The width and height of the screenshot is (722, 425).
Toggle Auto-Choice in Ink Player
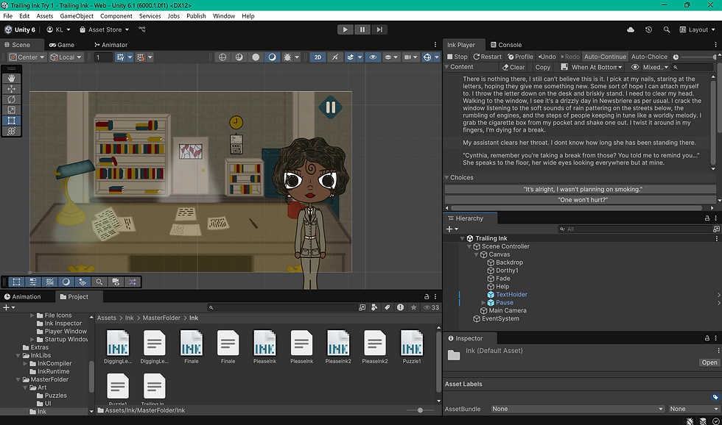(x=649, y=57)
